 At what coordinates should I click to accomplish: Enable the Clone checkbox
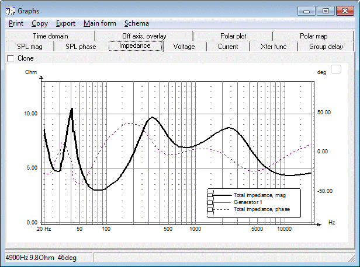11,58
